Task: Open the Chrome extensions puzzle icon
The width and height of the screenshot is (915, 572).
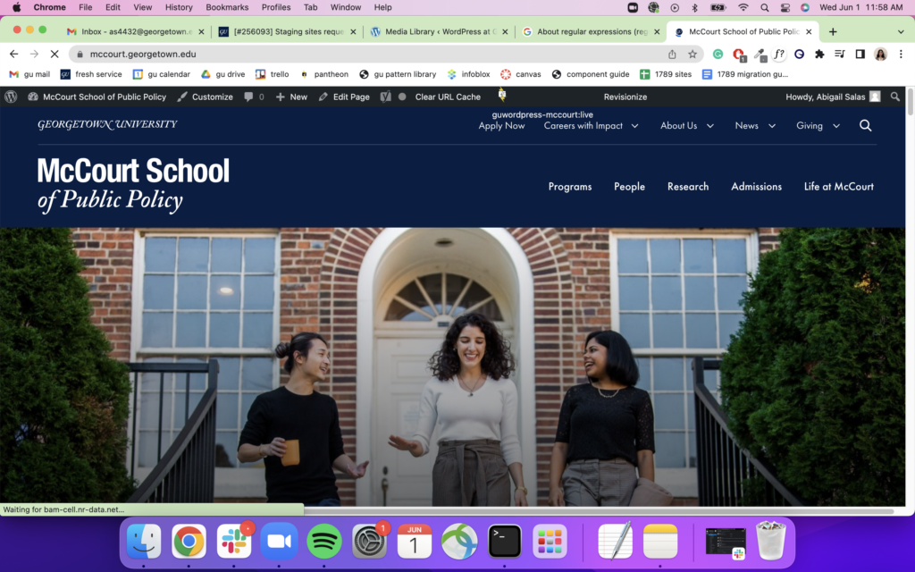Action: click(819, 54)
